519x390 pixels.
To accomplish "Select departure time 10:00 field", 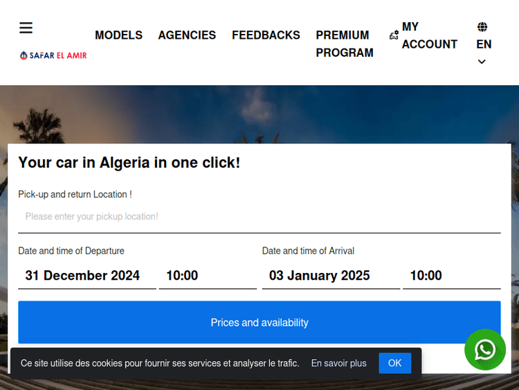I will point(207,276).
